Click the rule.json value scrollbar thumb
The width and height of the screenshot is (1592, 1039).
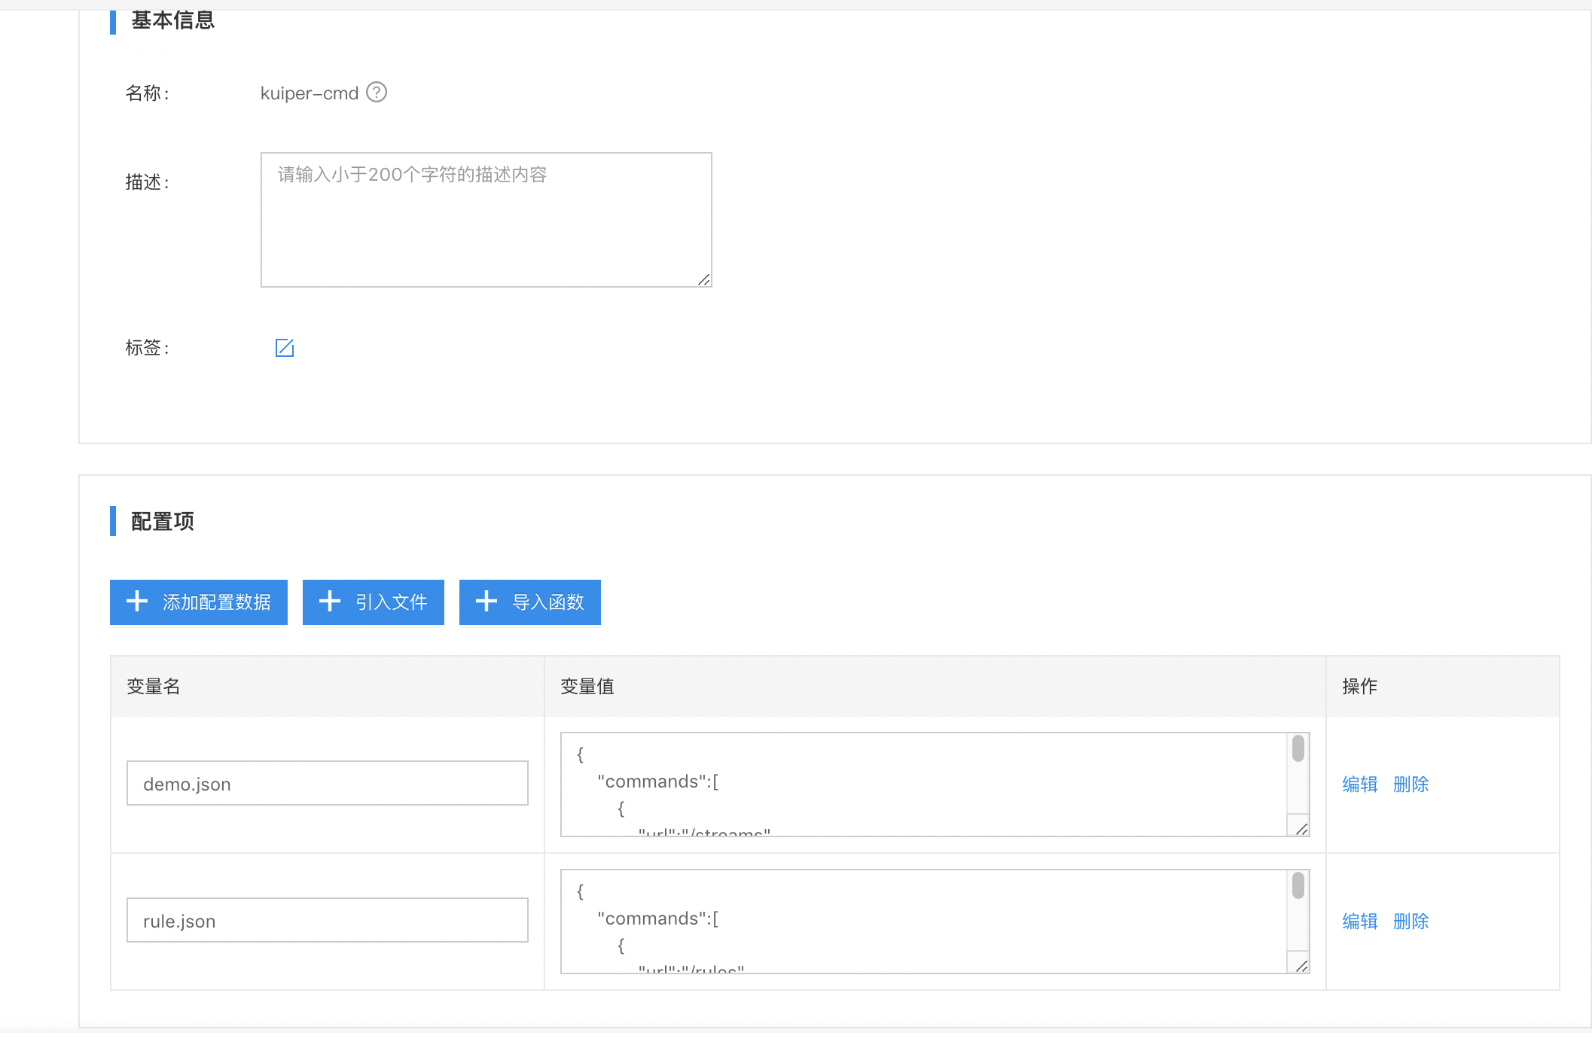click(x=1298, y=886)
